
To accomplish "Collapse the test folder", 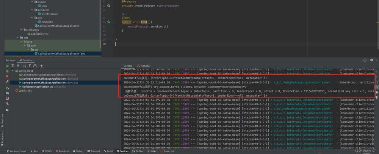I will click(x=18, y=38).
